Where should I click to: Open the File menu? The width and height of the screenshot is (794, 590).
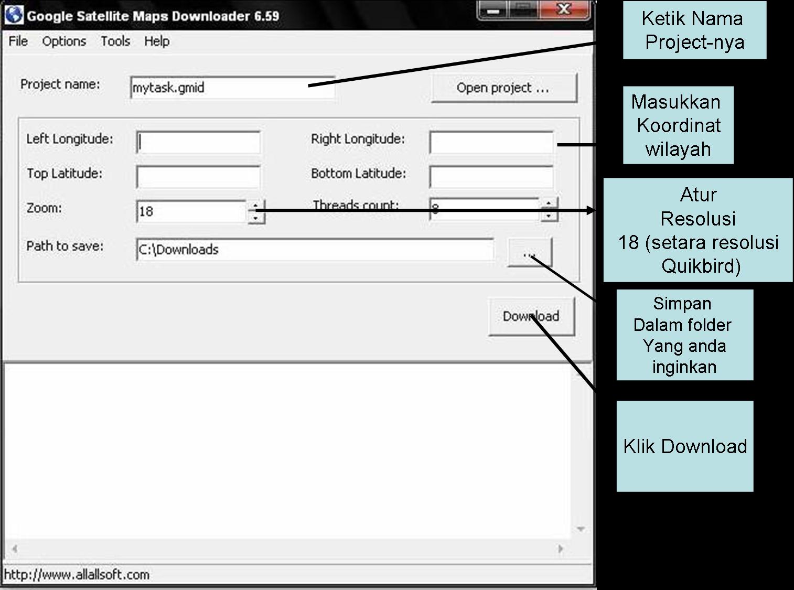[x=18, y=41]
